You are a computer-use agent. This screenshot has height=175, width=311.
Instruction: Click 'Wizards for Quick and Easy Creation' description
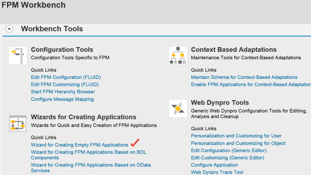94,125
